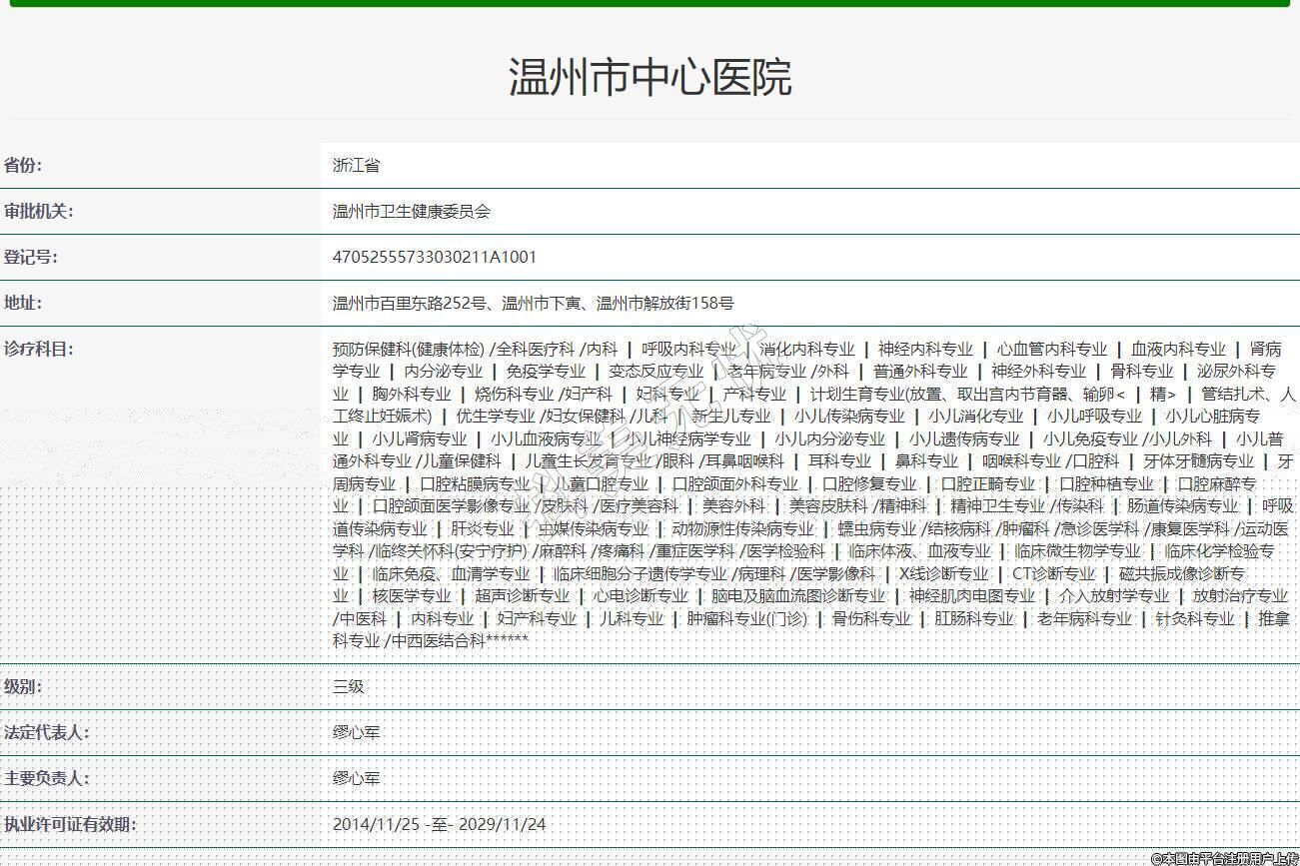Screen dimensions: 1300x866
Task: Select the 级别 field label
Action: (x=23, y=687)
